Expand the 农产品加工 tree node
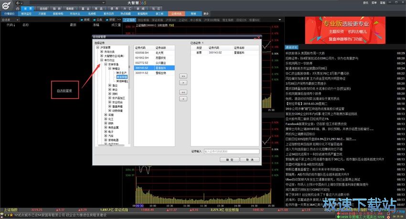This screenshot has width=406, height=219. 110,98
